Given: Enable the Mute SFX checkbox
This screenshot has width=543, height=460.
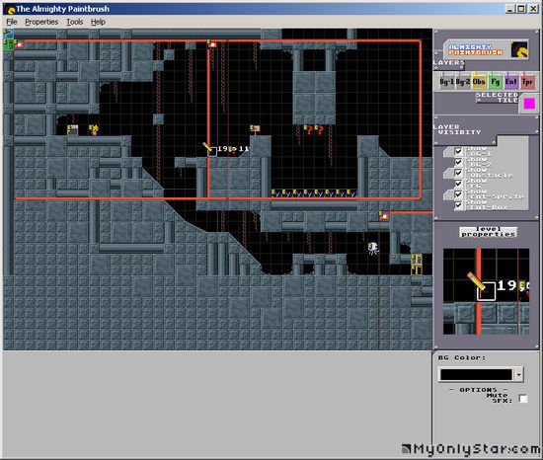Looking at the screenshot, I should 523,399.
